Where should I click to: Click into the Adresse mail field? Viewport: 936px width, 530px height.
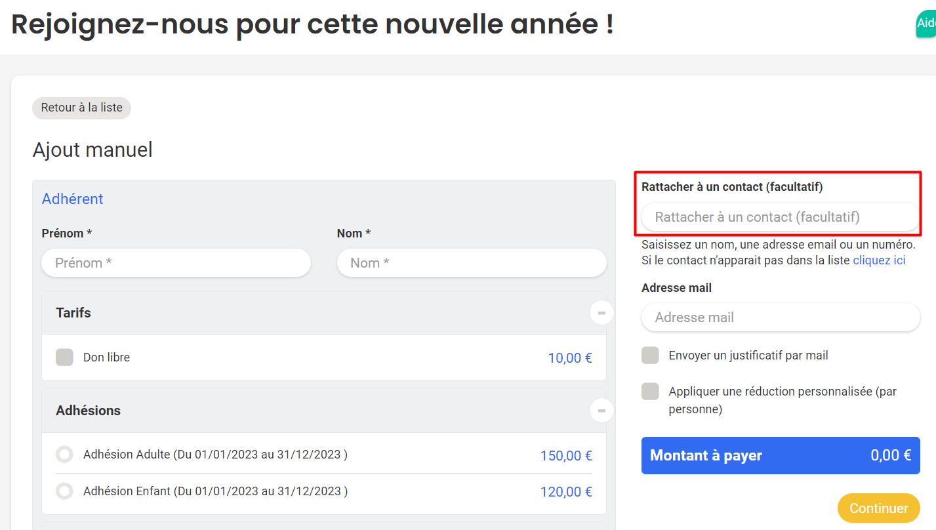[781, 317]
